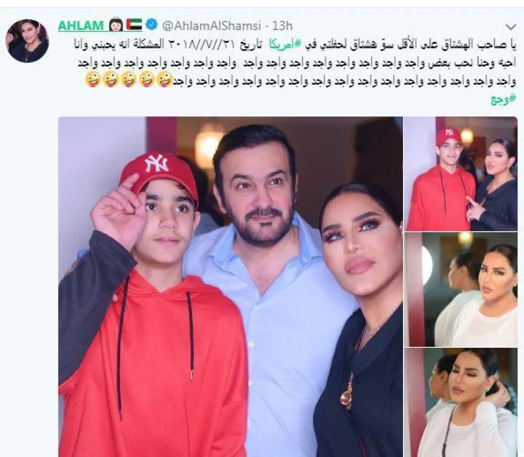524x457 pixels.
Task: Open middle-right thumbnail with mirror reflection
Action: pyautogui.click(x=463, y=289)
